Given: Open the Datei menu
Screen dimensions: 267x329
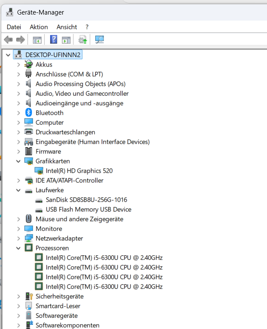Looking at the screenshot, I should 14,27.
